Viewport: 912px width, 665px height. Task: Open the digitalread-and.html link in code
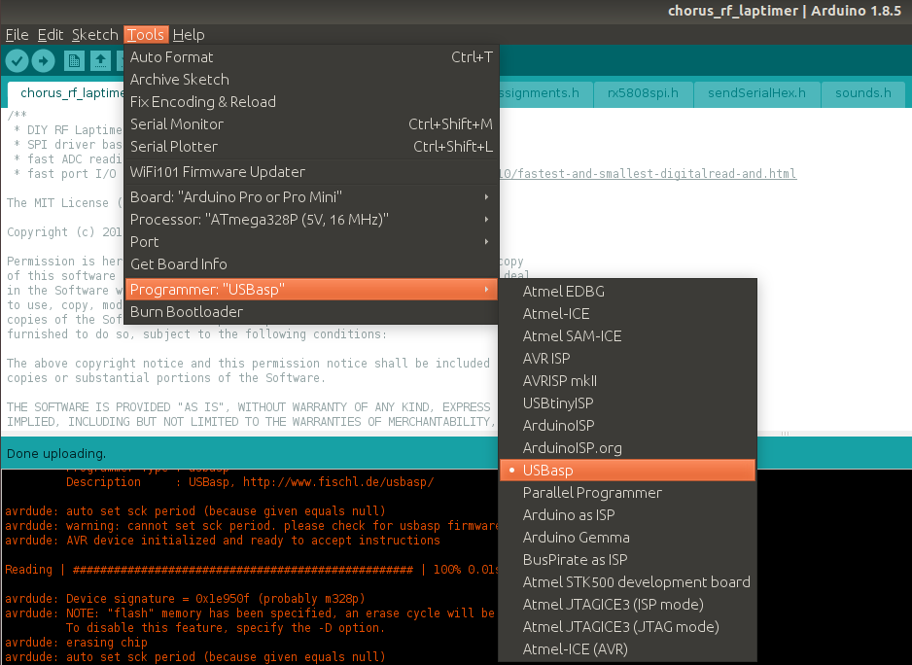click(x=648, y=173)
